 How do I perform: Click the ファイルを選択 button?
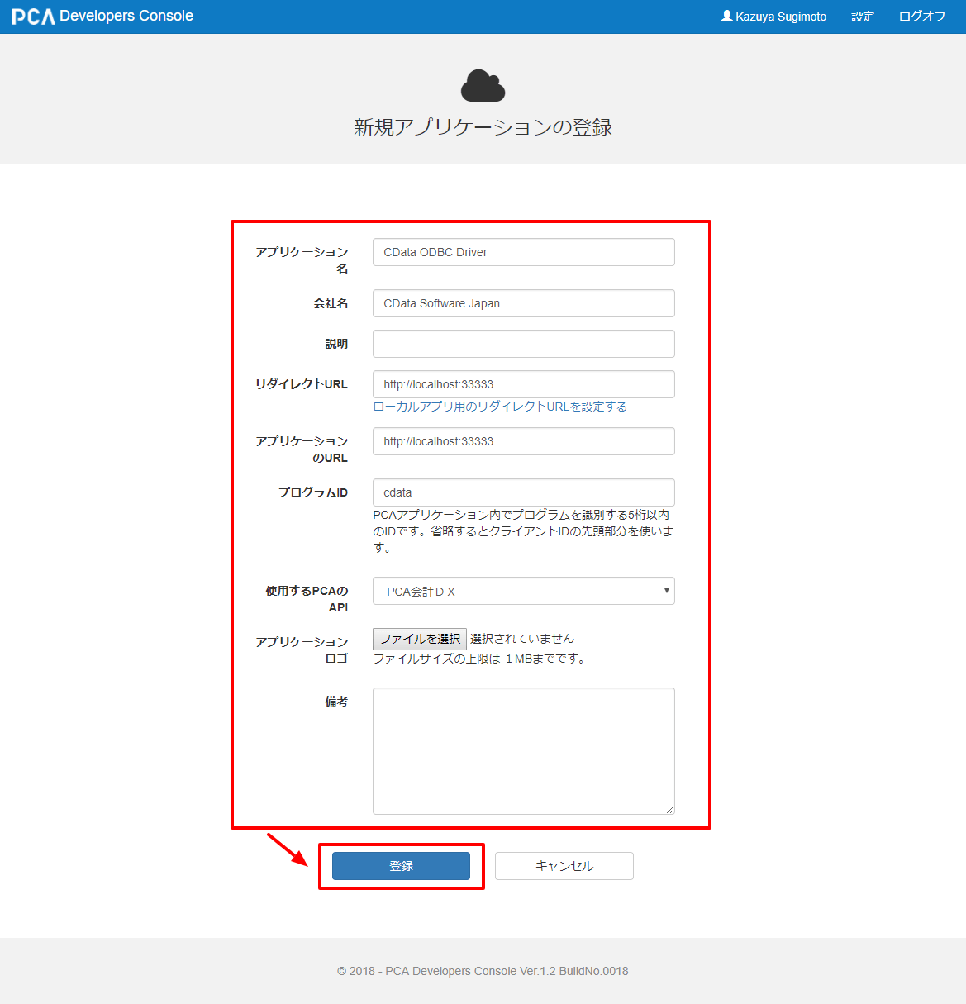420,639
